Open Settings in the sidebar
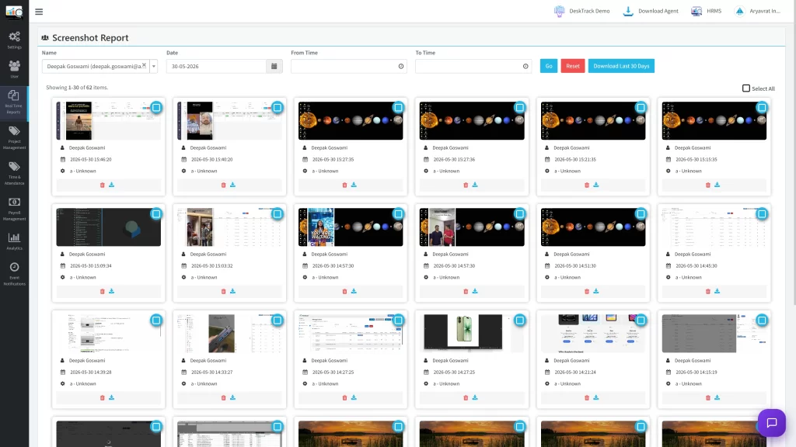The image size is (796, 447). click(14, 40)
